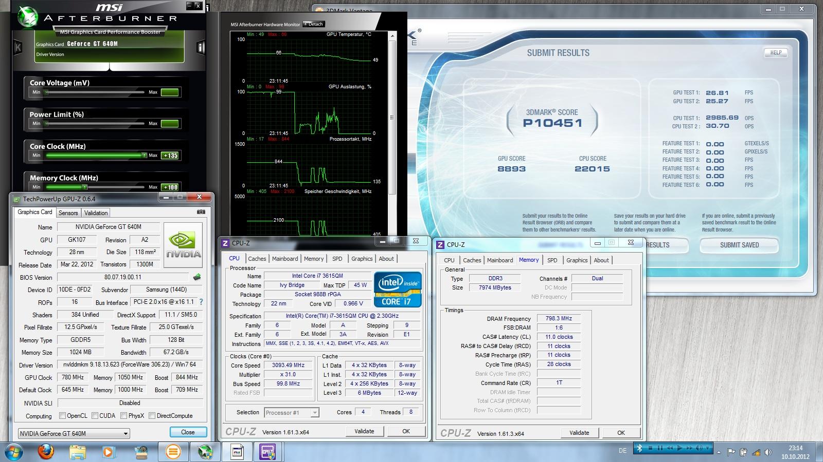The width and height of the screenshot is (823, 462).
Task: Click the play button in taskbar media toolbar
Action: click(681, 448)
